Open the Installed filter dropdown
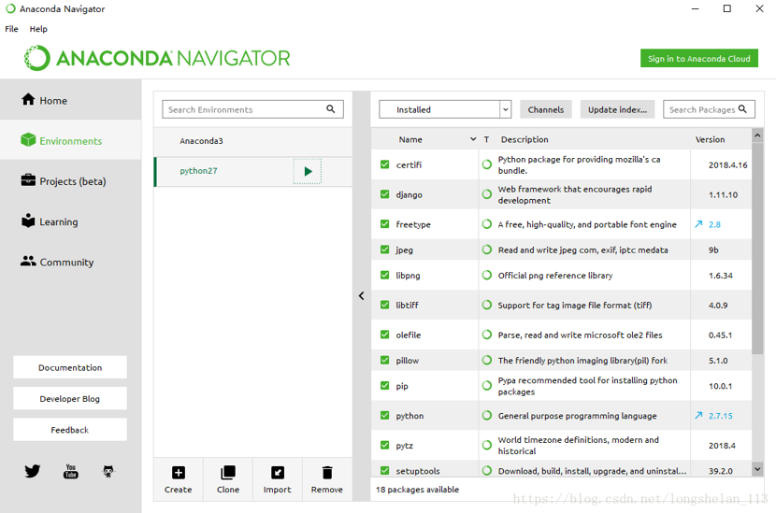The height and width of the screenshot is (513, 776). pyautogui.click(x=445, y=109)
